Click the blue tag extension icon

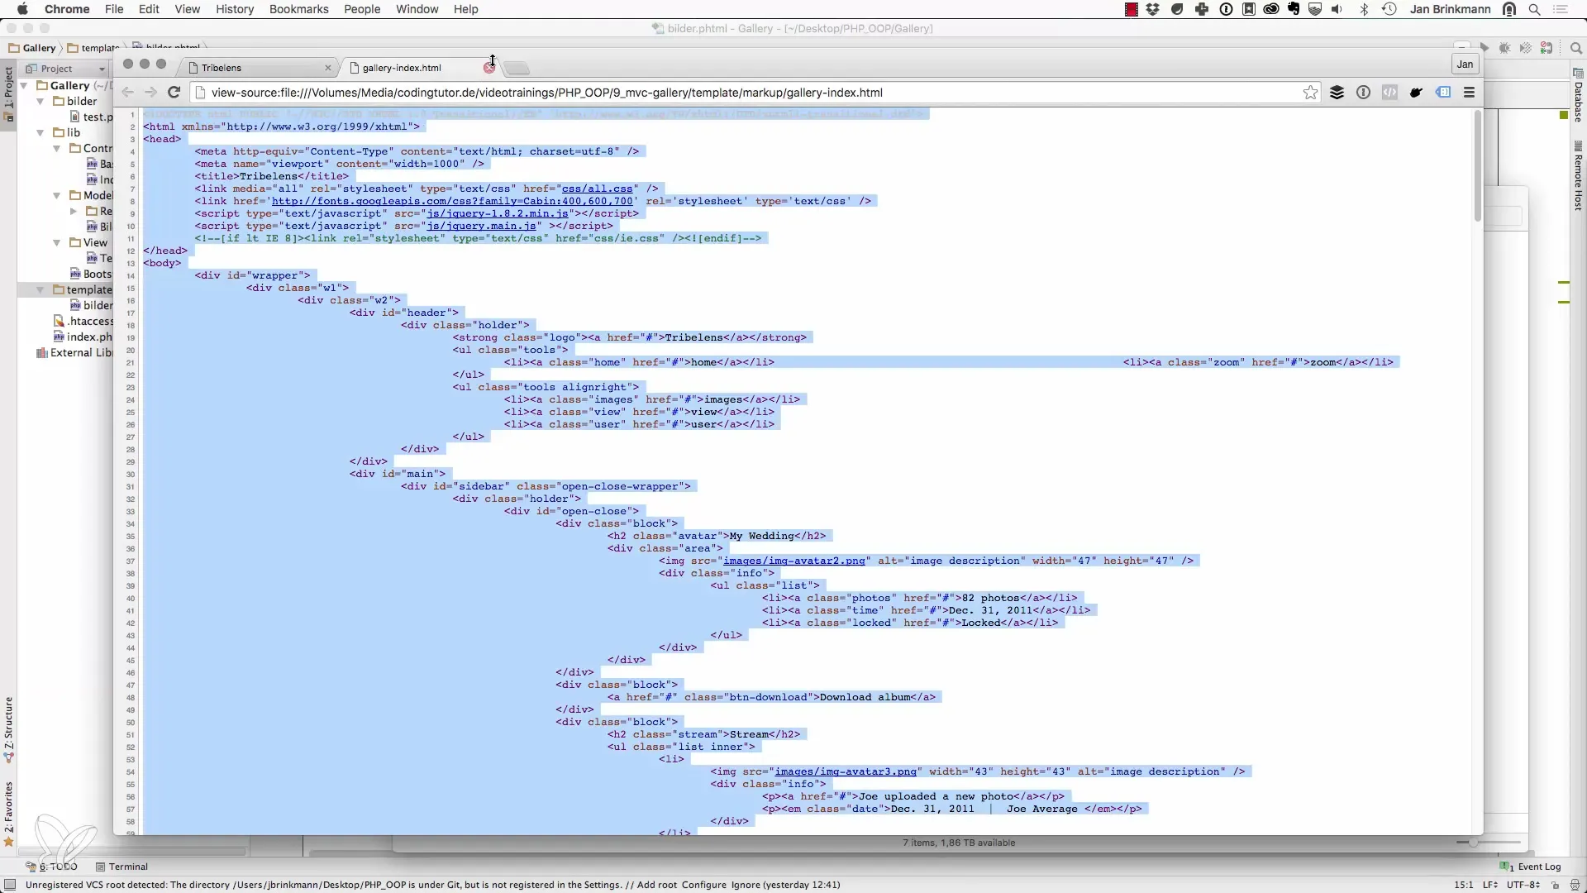tap(1443, 93)
